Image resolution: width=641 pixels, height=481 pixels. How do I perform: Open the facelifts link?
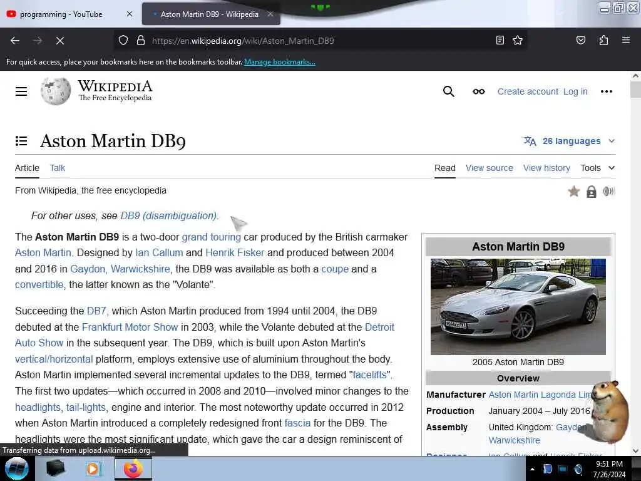369,375
